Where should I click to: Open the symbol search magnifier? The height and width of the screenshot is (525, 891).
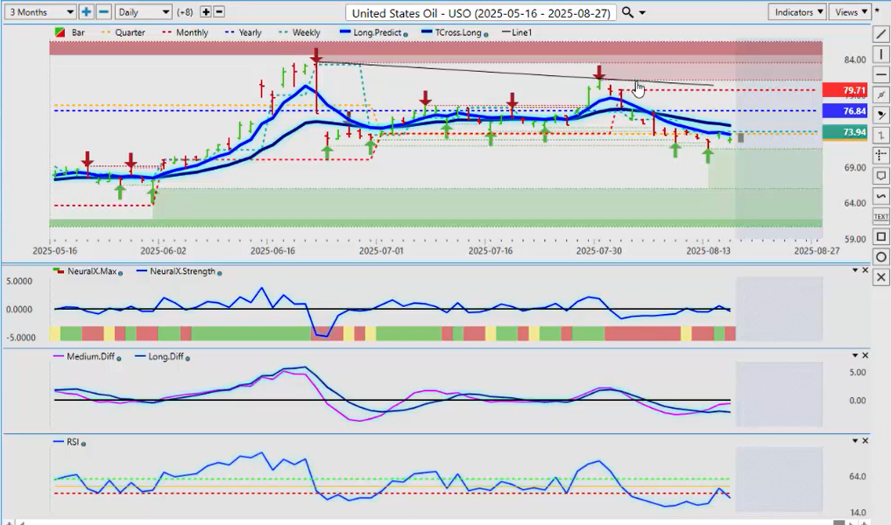tap(627, 12)
